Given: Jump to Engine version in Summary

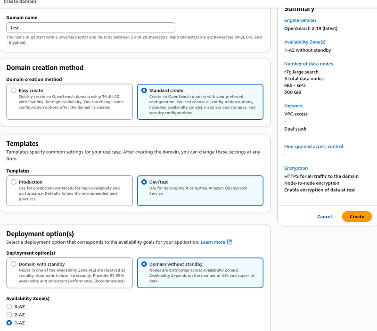Looking at the screenshot, I should click(x=300, y=20).
